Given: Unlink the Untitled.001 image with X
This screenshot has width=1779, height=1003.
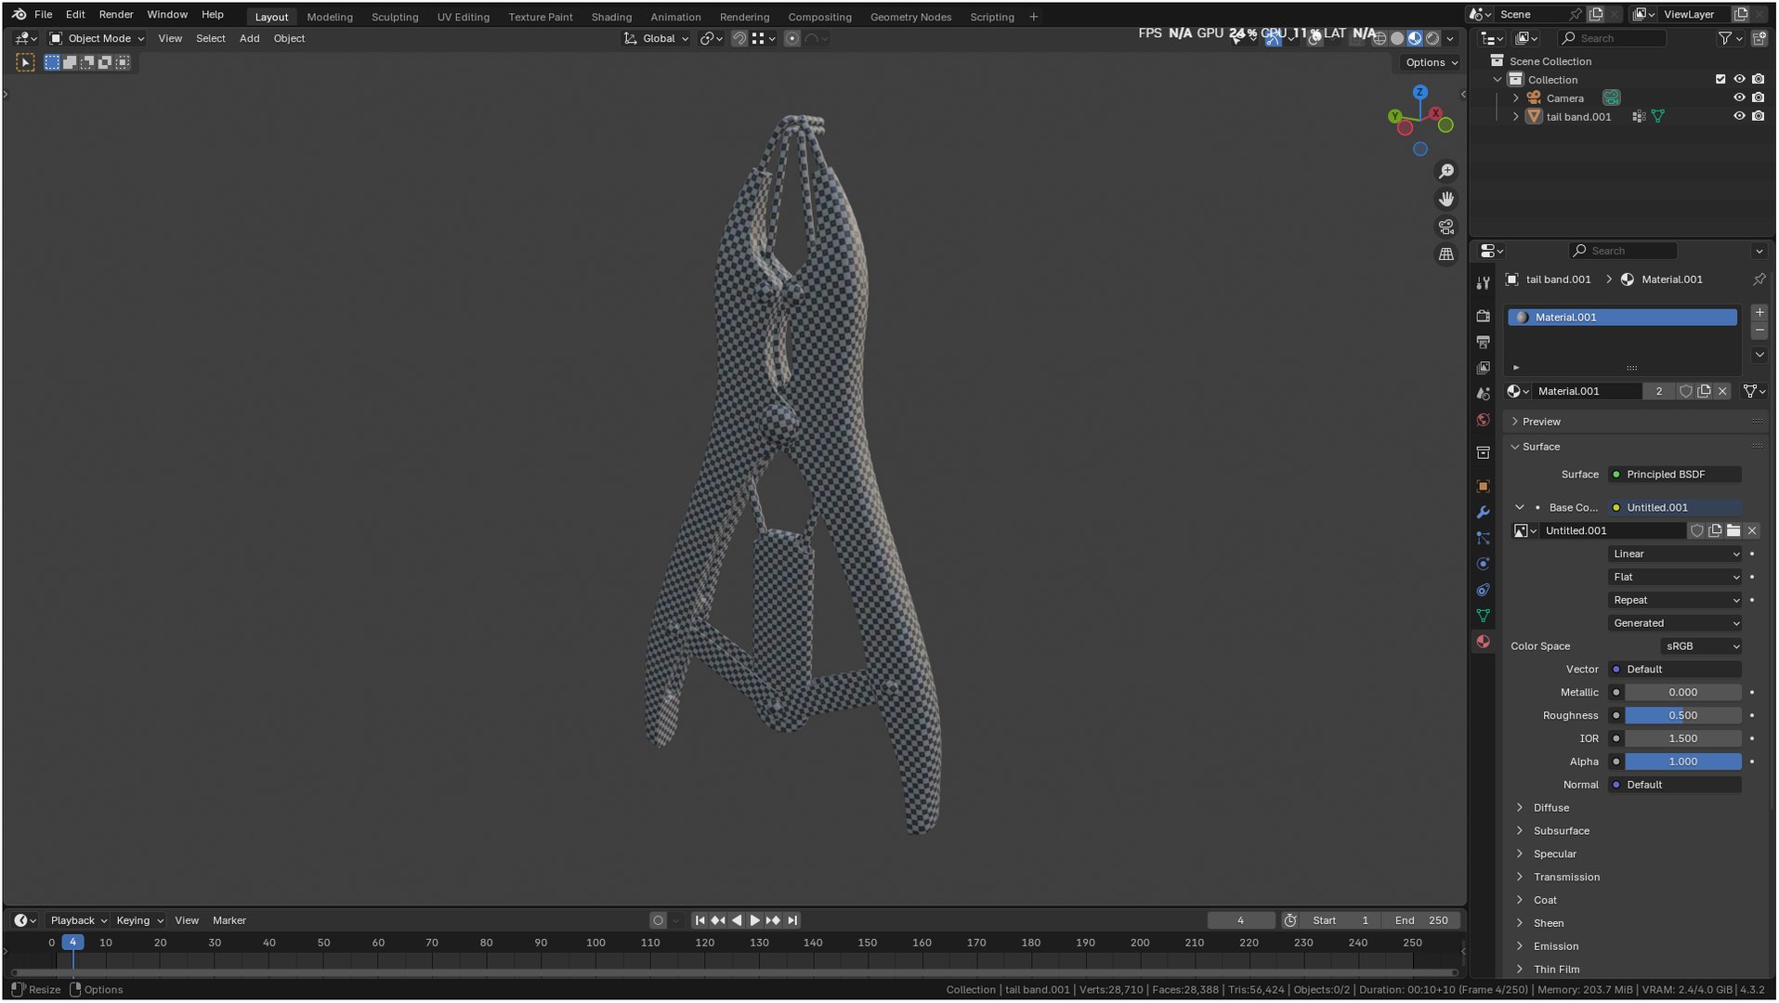Looking at the screenshot, I should coord(1752,531).
